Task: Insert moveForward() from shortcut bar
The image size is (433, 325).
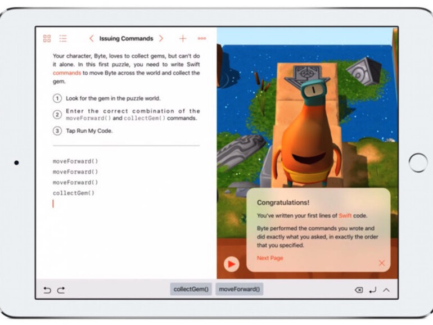Action: point(239,289)
